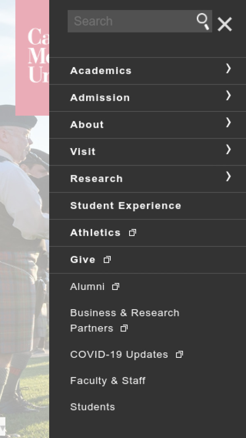Open the Business & Research Partners link

coord(125,320)
